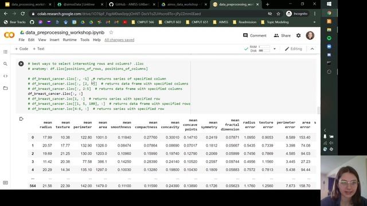Switch to the aimss_data_workshop Drive tab
The width and height of the screenshot is (367, 206).
click(x=183, y=5)
